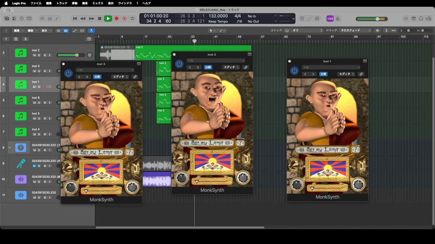
Task: Click the Rewind transport button
Action: [83, 19]
